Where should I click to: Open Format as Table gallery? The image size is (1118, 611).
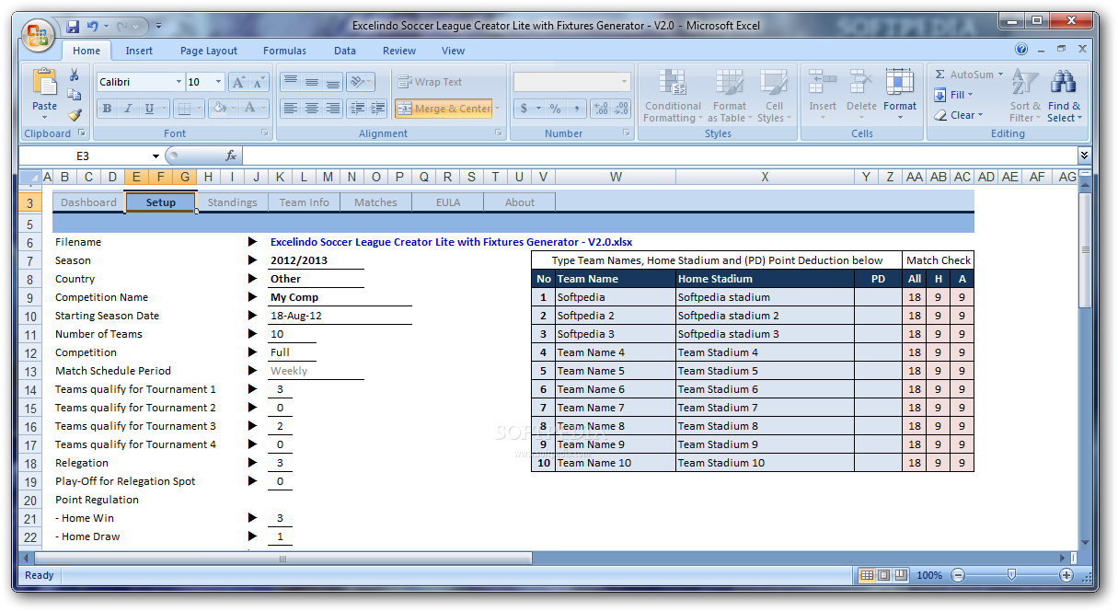tap(730, 96)
